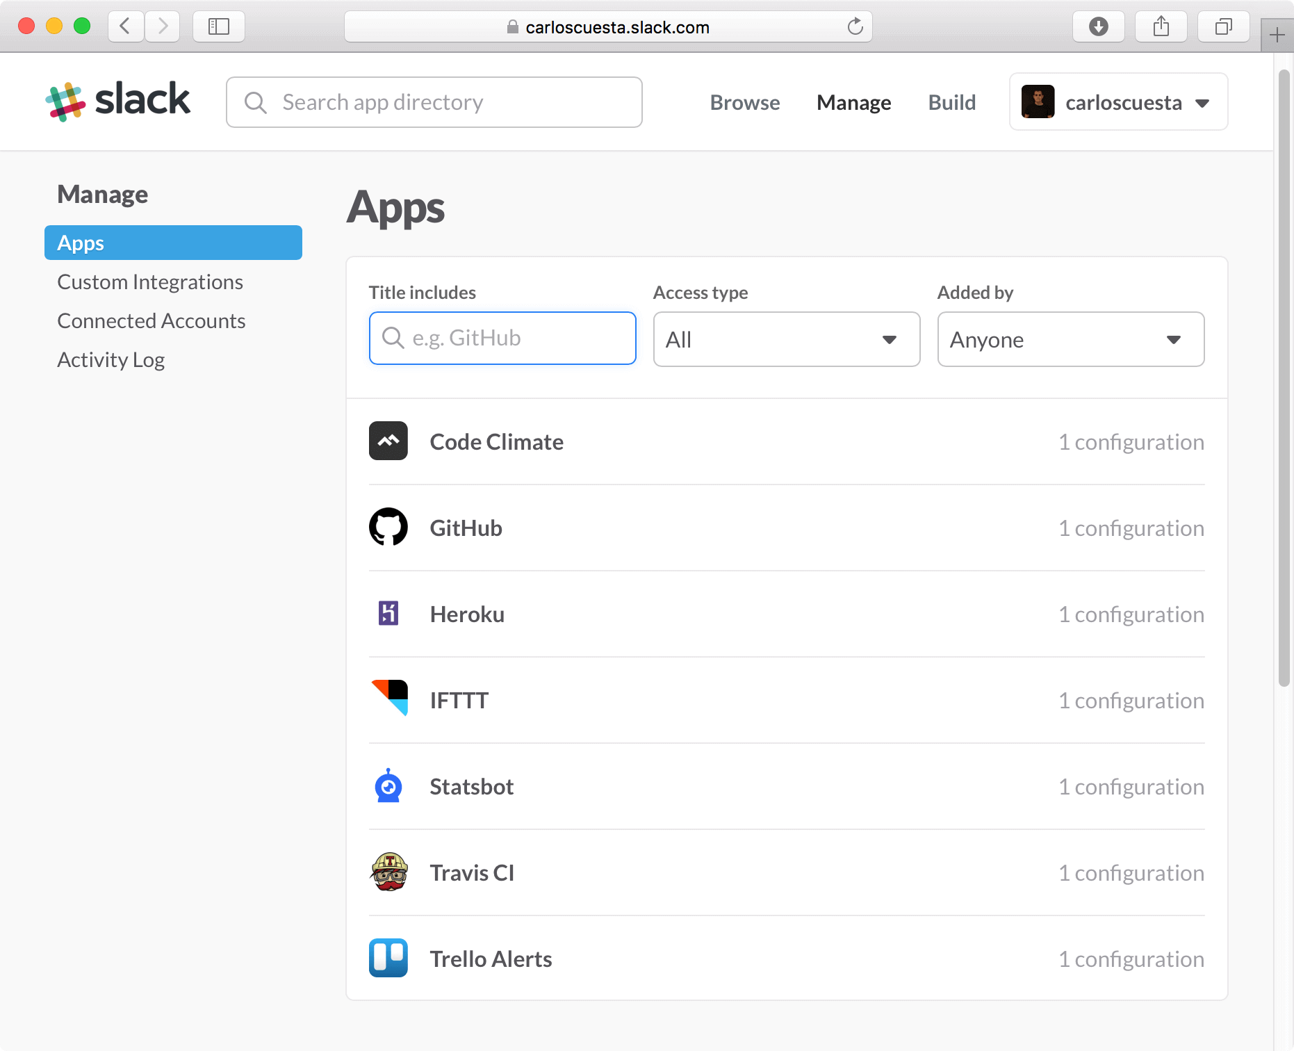Open the Travis CI app entry
This screenshot has width=1294, height=1051.
point(787,872)
